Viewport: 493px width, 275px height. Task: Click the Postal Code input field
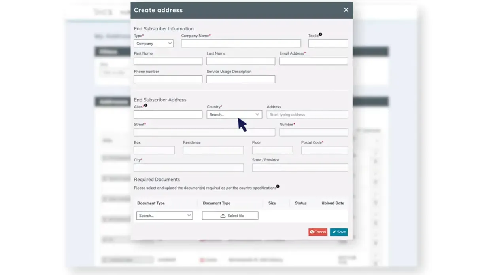click(324, 150)
